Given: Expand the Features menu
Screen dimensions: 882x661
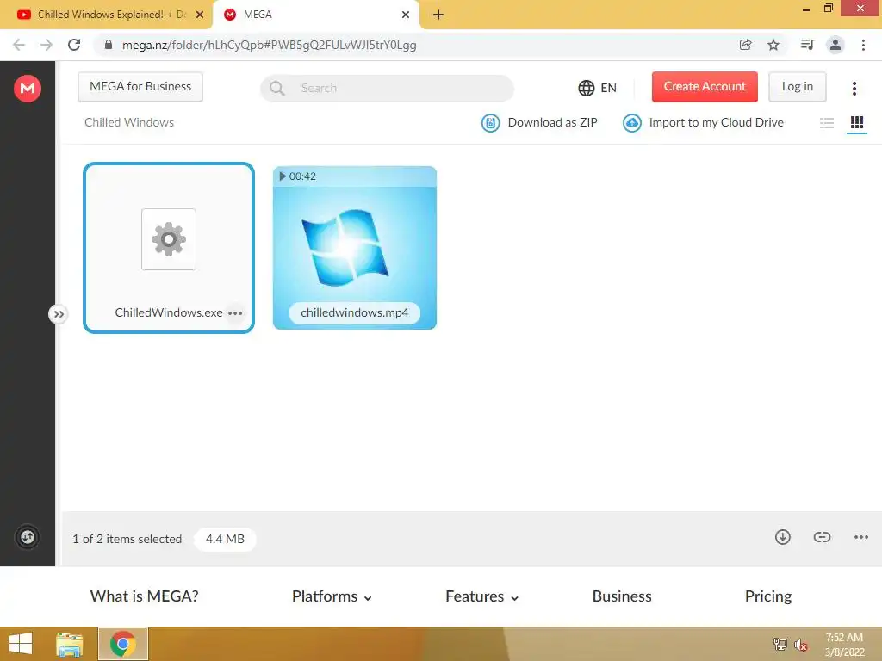Looking at the screenshot, I should pyautogui.click(x=482, y=596).
